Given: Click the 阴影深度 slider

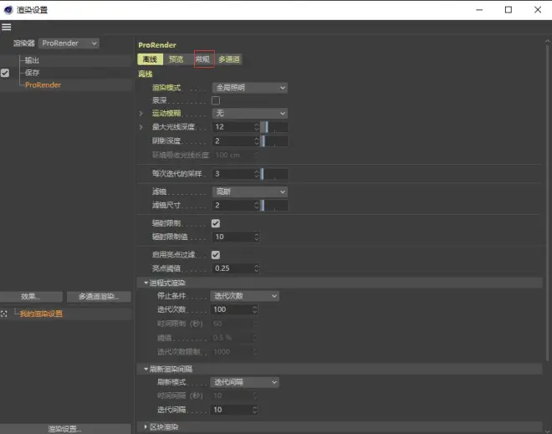Looking at the screenshot, I should tap(275, 141).
